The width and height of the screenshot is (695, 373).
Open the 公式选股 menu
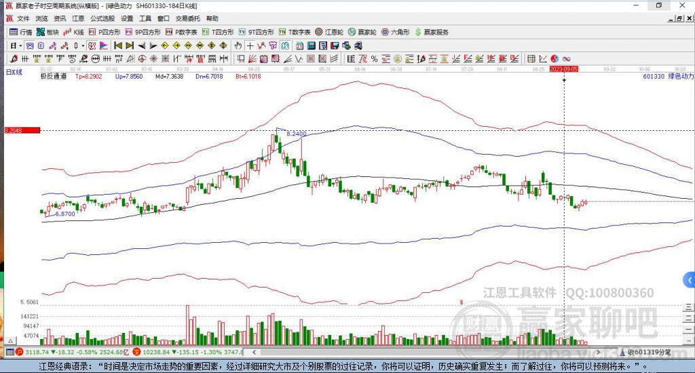click(x=102, y=18)
